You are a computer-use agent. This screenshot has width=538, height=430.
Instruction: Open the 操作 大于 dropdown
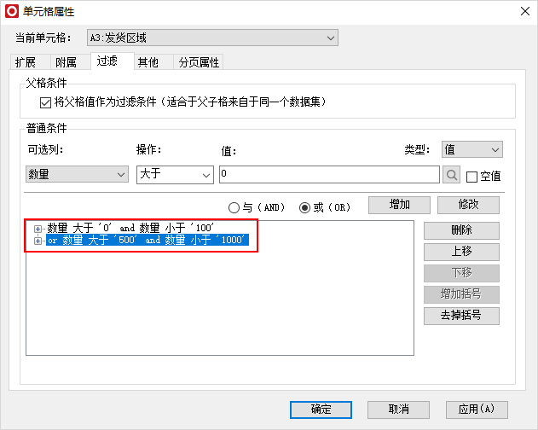(x=175, y=174)
